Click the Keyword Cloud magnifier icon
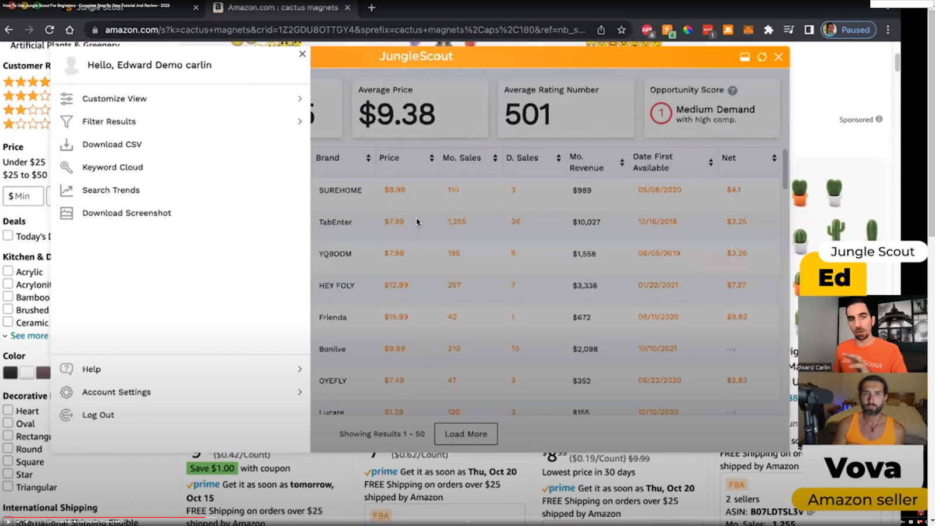The image size is (935, 526). [67, 167]
